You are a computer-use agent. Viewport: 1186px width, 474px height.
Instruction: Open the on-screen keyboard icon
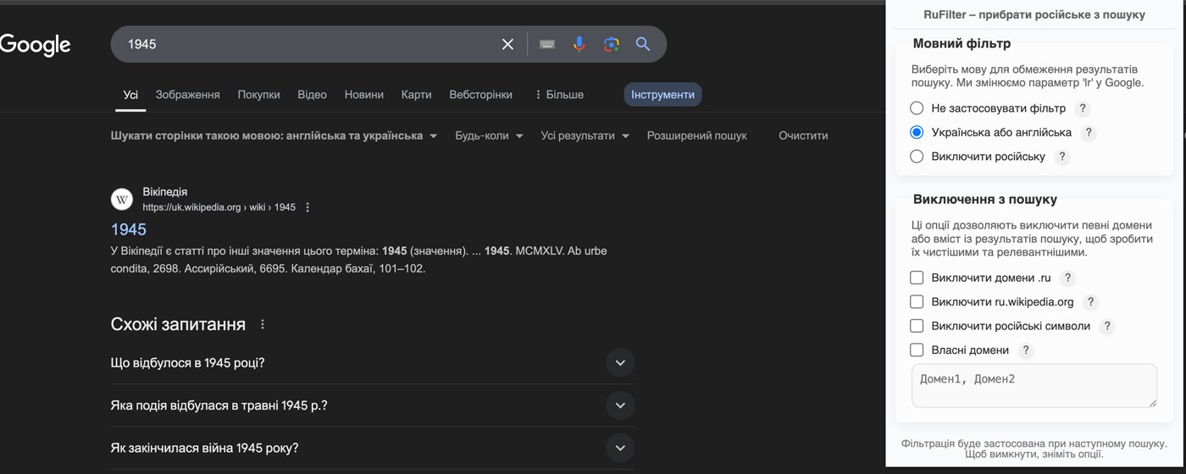coord(547,44)
